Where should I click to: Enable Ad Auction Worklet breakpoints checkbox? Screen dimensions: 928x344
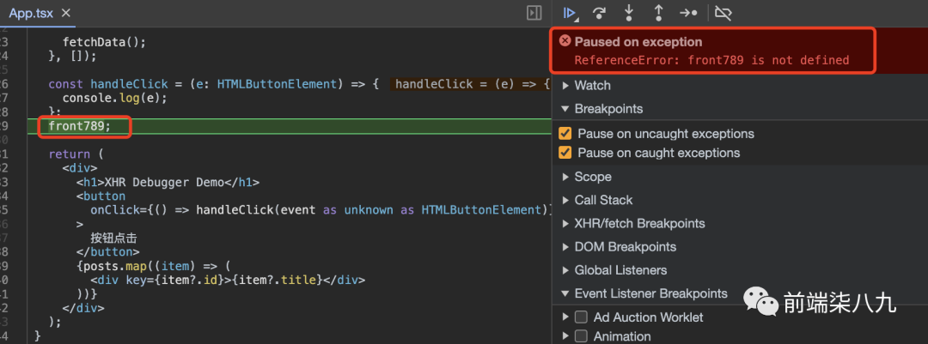click(581, 317)
